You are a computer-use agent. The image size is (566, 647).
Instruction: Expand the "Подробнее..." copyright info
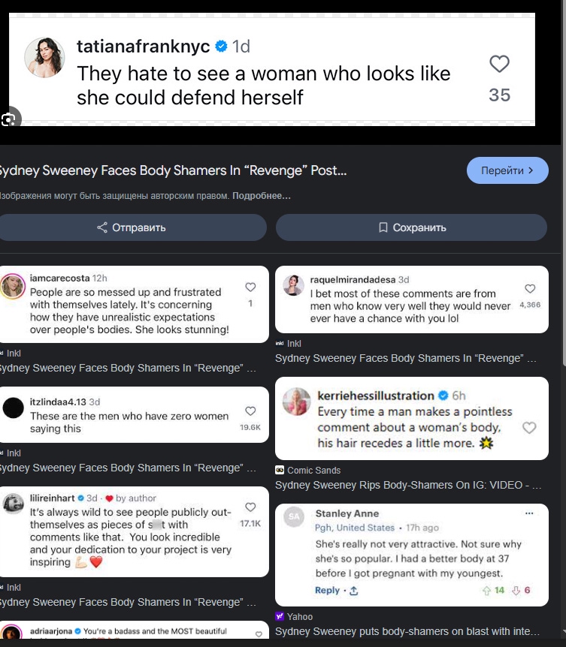pyautogui.click(x=261, y=196)
